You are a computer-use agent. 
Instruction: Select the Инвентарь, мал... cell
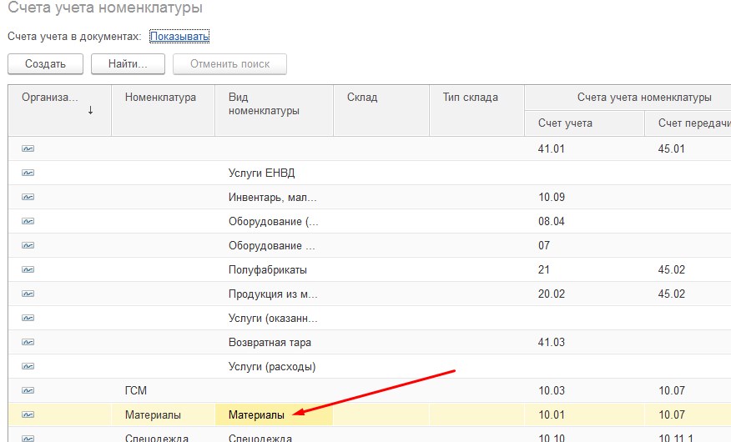click(x=274, y=197)
